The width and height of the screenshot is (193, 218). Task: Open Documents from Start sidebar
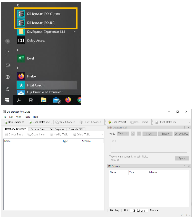tap(7, 53)
